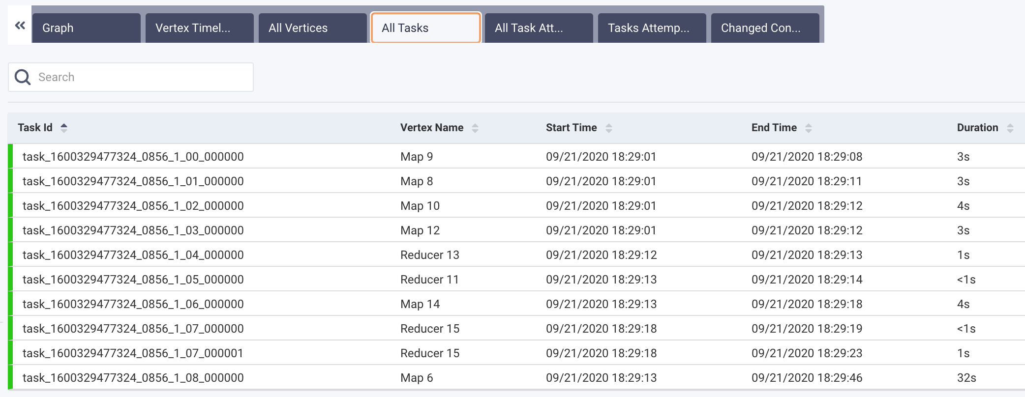Open task ending in 1_01_000000
The height and width of the screenshot is (397, 1025).
(133, 181)
